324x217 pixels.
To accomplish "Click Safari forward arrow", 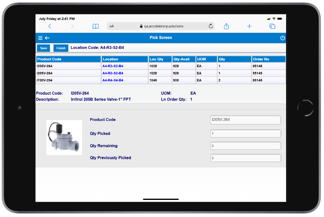I will tap(72, 26).
